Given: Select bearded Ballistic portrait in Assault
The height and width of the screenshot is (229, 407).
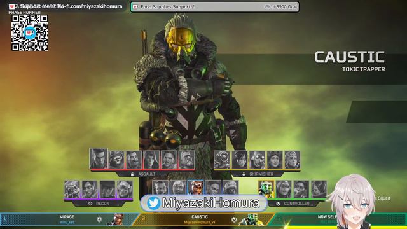Looking at the screenshot, I should (x=186, y=160).
